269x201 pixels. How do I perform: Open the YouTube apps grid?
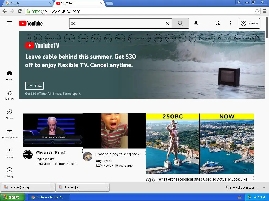(218, 23)
